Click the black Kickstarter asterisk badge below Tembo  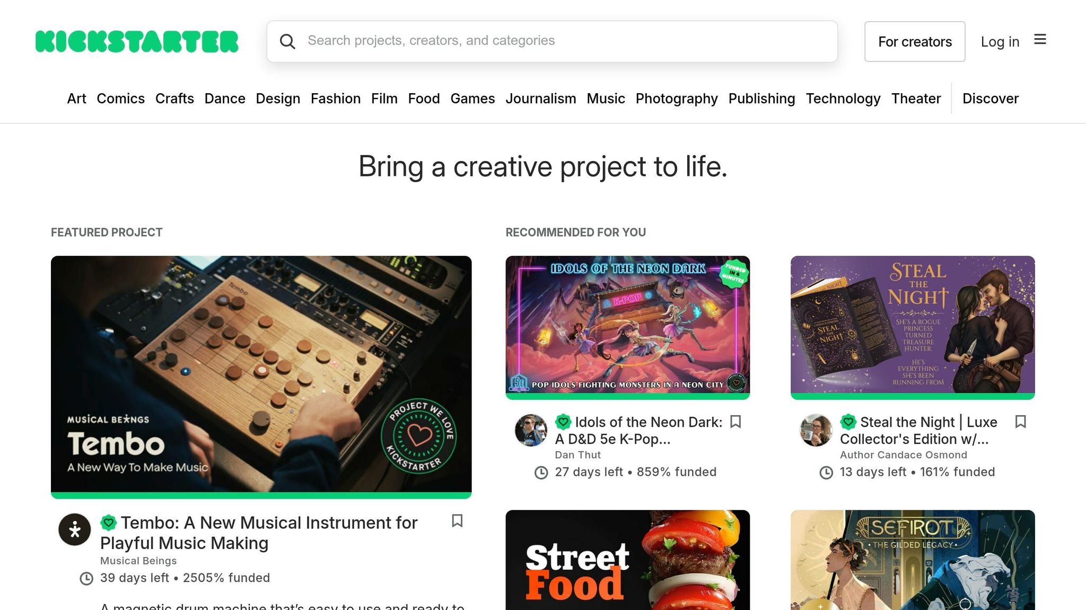tap(75, 529)
